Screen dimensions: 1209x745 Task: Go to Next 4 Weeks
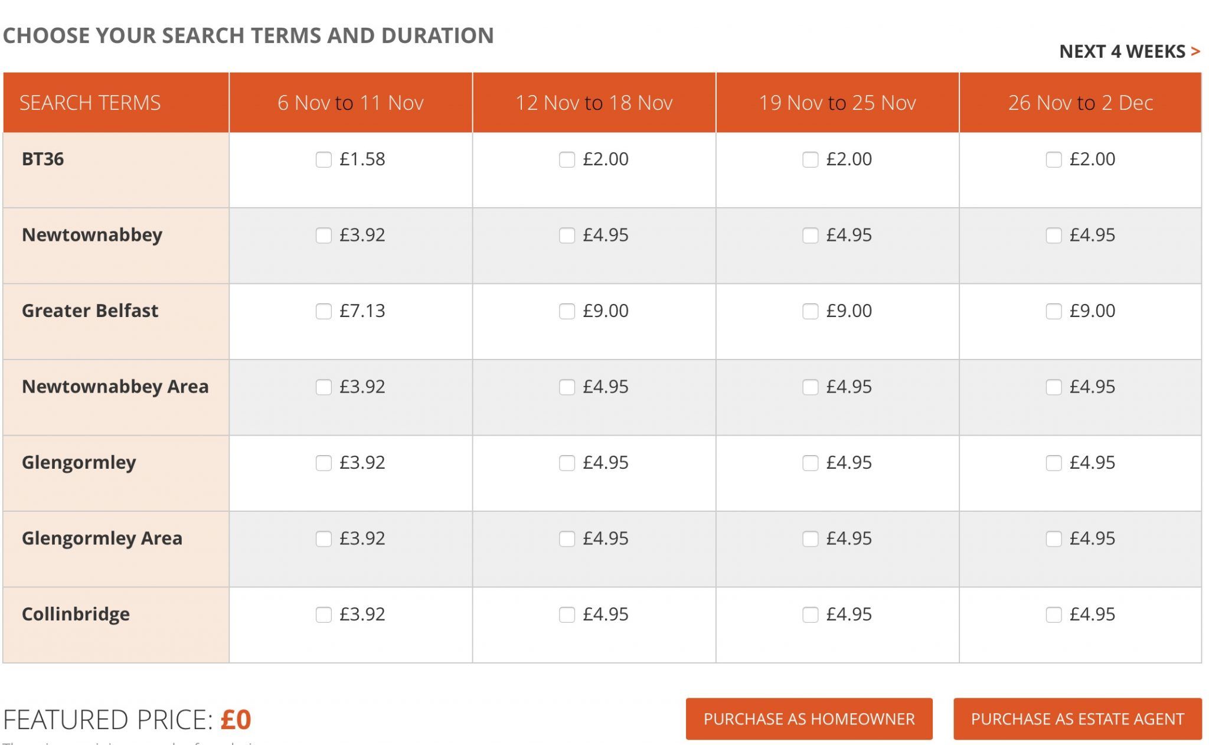tap(1129, 51)
